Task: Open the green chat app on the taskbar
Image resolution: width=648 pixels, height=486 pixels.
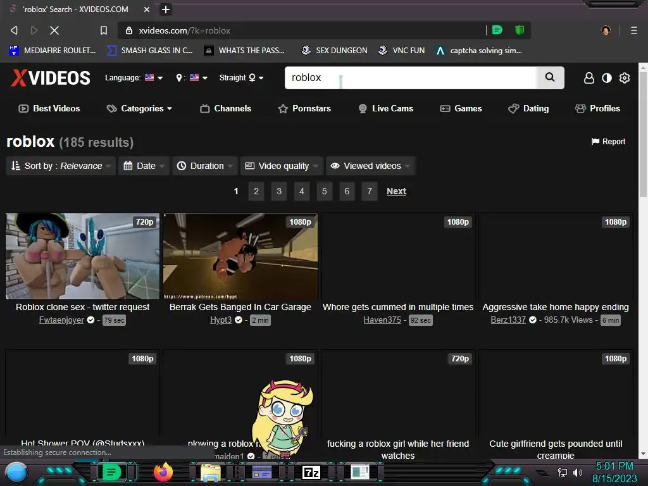Action: coord(111,472)
